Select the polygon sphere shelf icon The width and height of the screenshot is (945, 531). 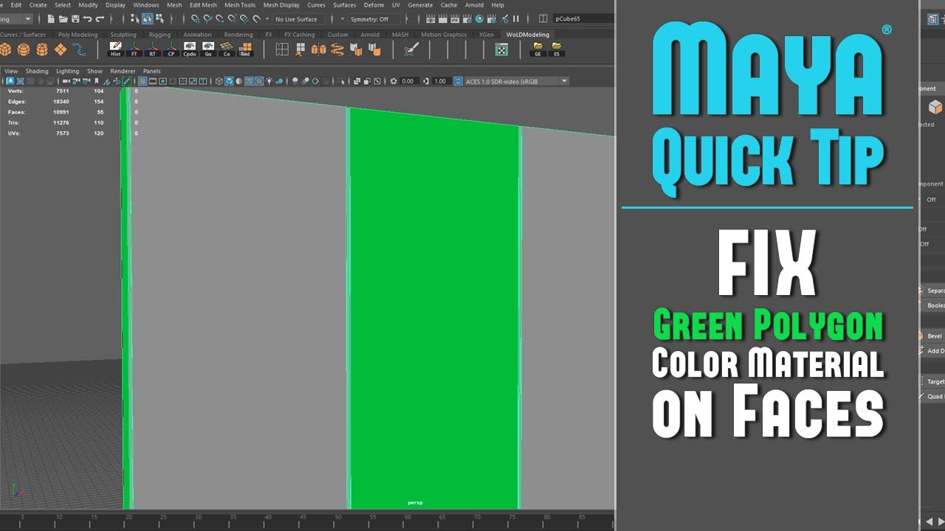click(x=24, y=49)
